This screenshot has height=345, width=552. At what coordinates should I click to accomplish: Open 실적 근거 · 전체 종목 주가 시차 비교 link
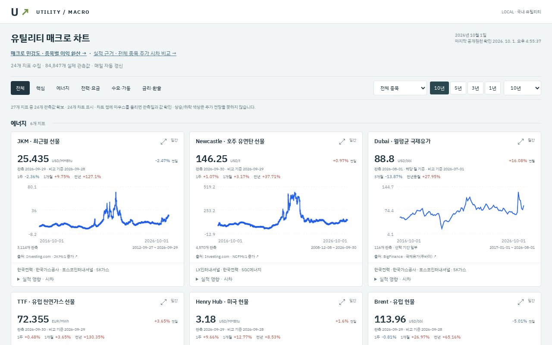pos(135,53)
